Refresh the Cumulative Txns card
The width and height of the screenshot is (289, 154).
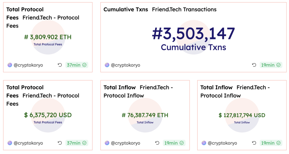click(254, 65)
